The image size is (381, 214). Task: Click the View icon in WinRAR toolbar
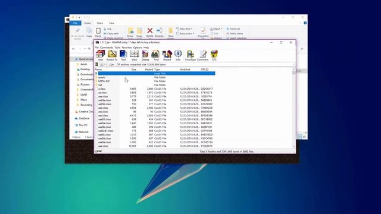coord(134,55)
